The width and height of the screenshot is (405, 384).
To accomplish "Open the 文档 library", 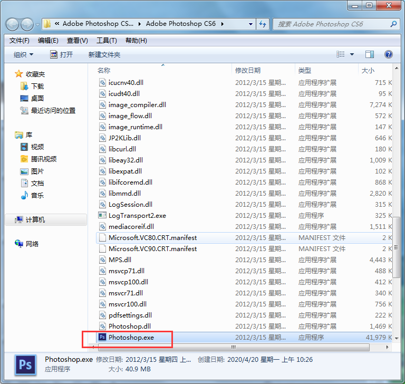I will pyautogui.click(x=32, y=183).
